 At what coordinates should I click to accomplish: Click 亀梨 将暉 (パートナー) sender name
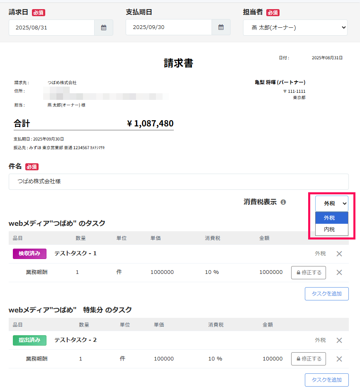(x=280, y=82)
